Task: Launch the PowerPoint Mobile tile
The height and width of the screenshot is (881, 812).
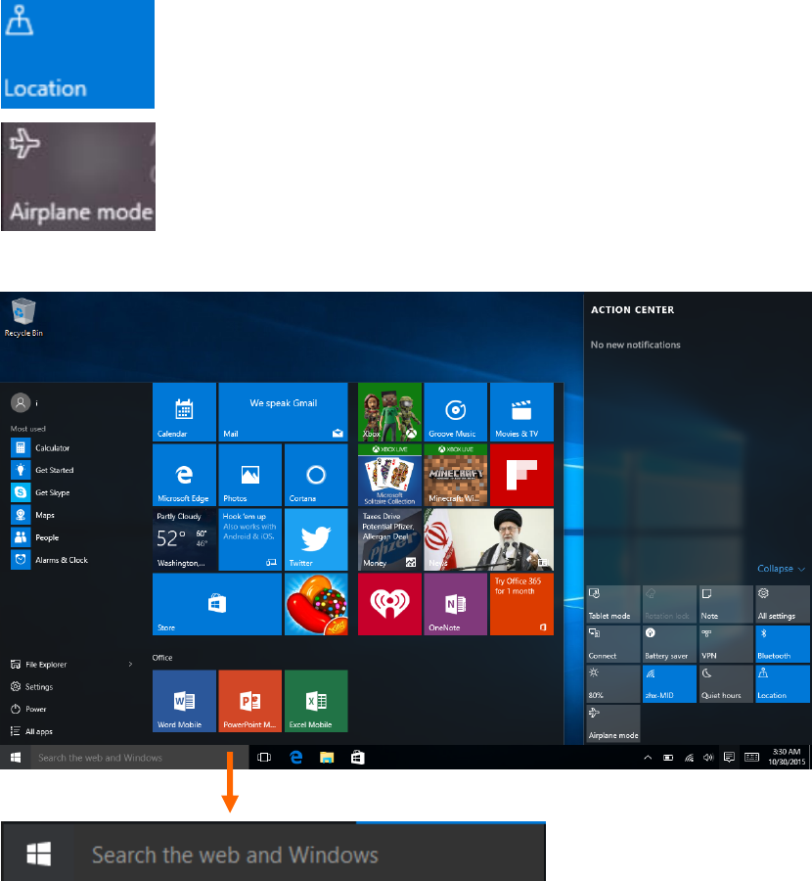Action: click(x=249, y=701)
